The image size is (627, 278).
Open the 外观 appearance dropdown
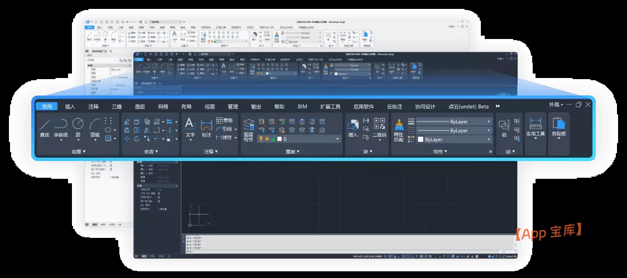click(x=556, y=105)
